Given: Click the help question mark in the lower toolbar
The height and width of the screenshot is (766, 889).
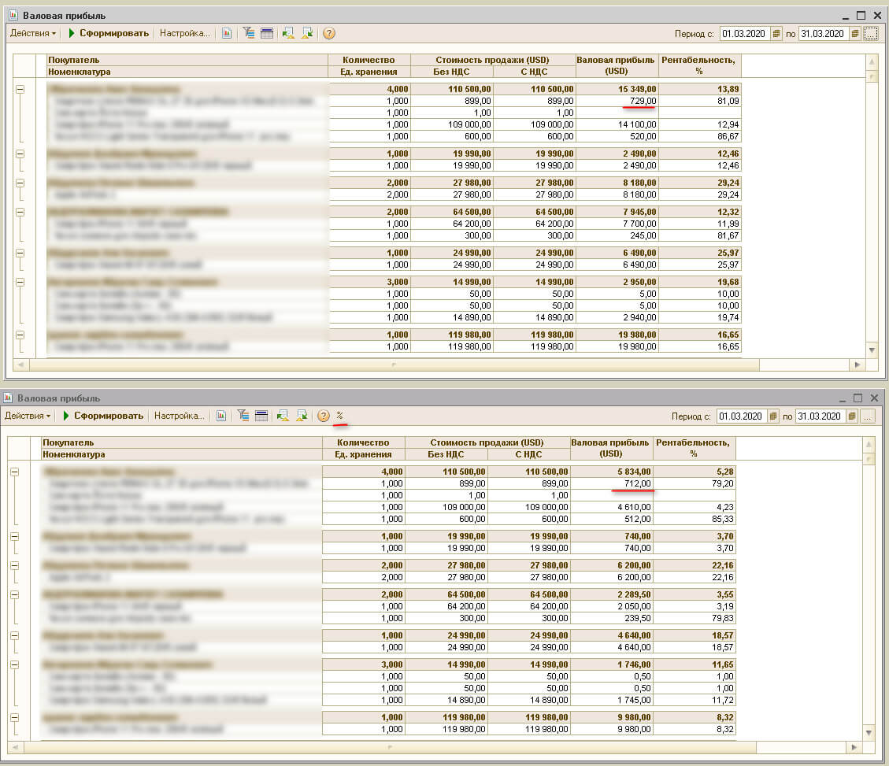Looking at the screenshot, I should [x=323, y=416].
